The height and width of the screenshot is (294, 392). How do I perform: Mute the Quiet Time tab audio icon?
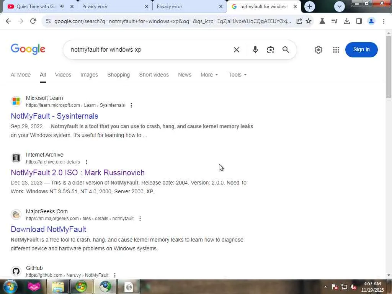pyautogui.click(x=62, y=7)
